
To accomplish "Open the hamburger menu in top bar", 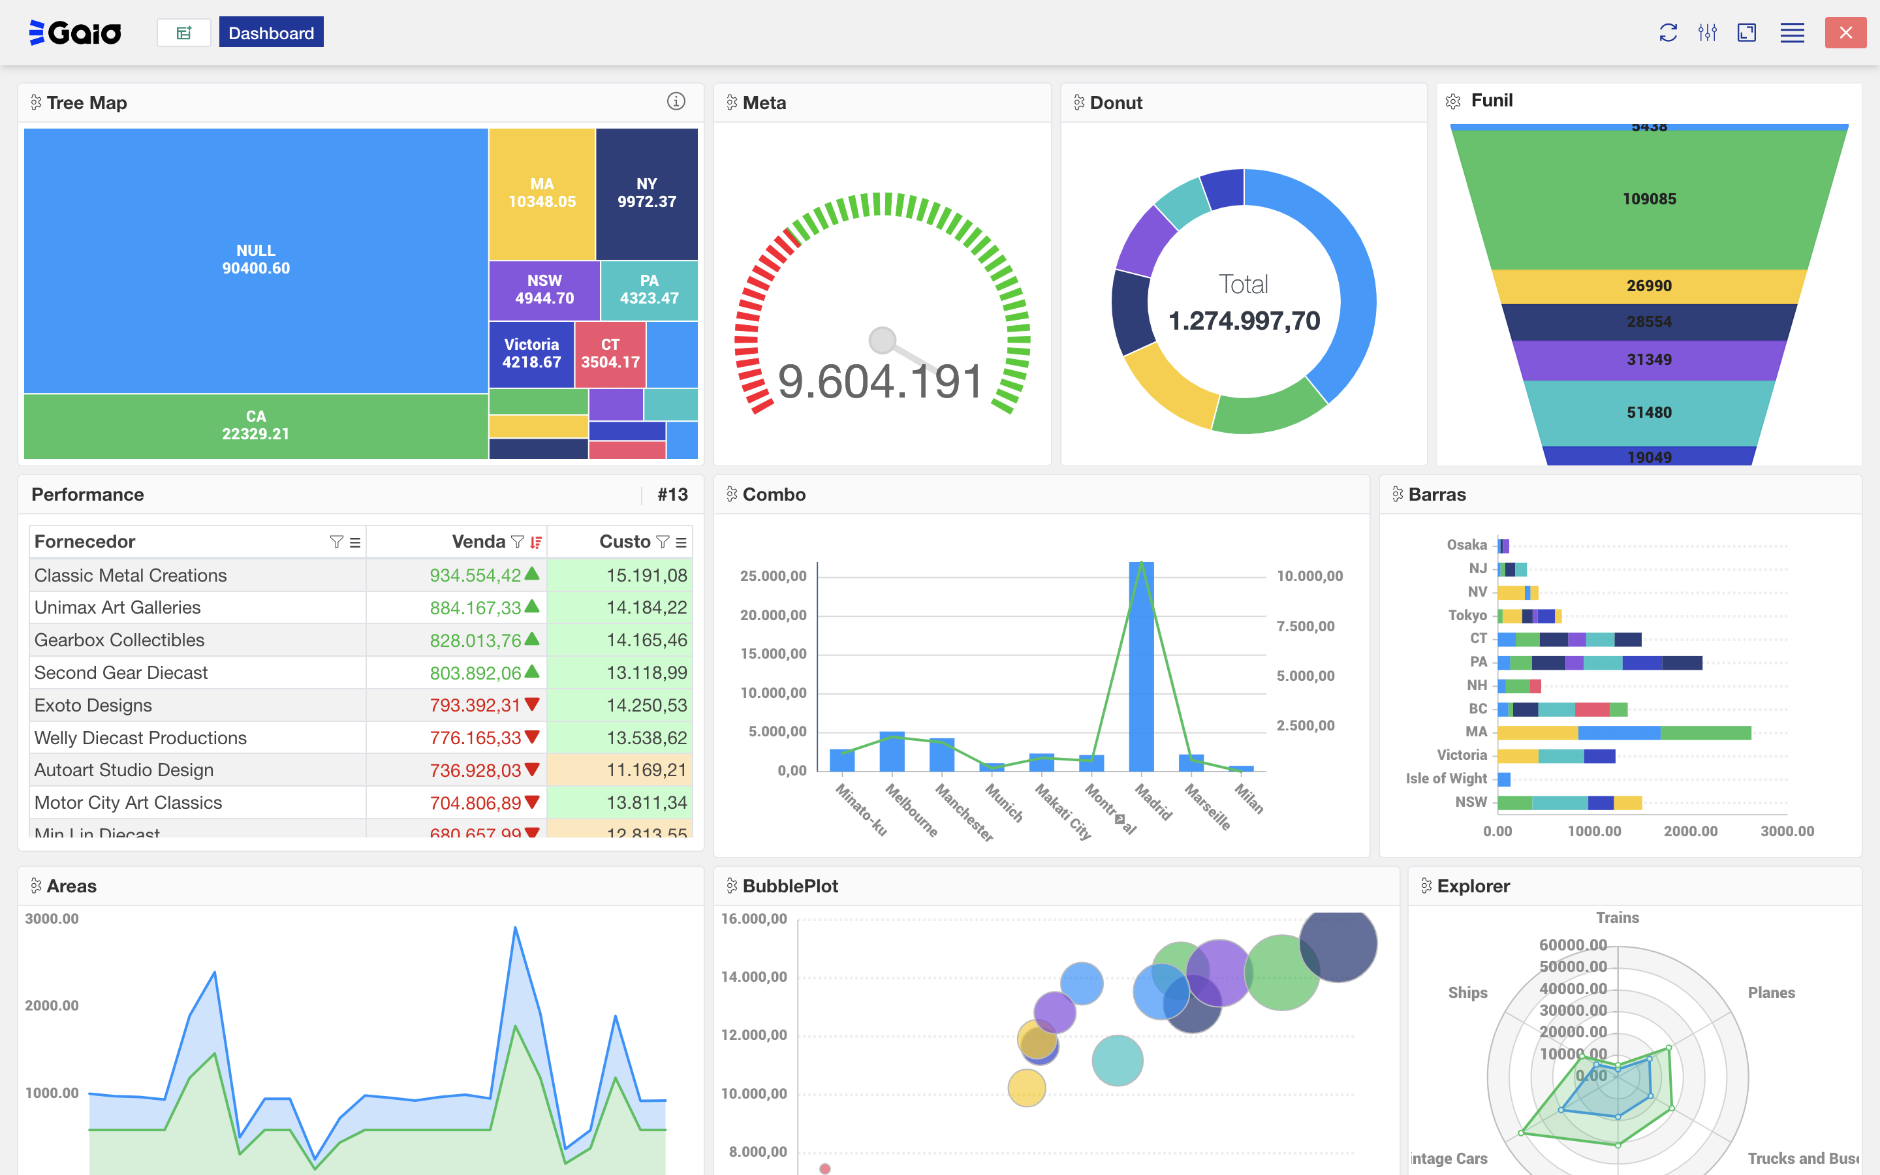I will pos(1793,33).
